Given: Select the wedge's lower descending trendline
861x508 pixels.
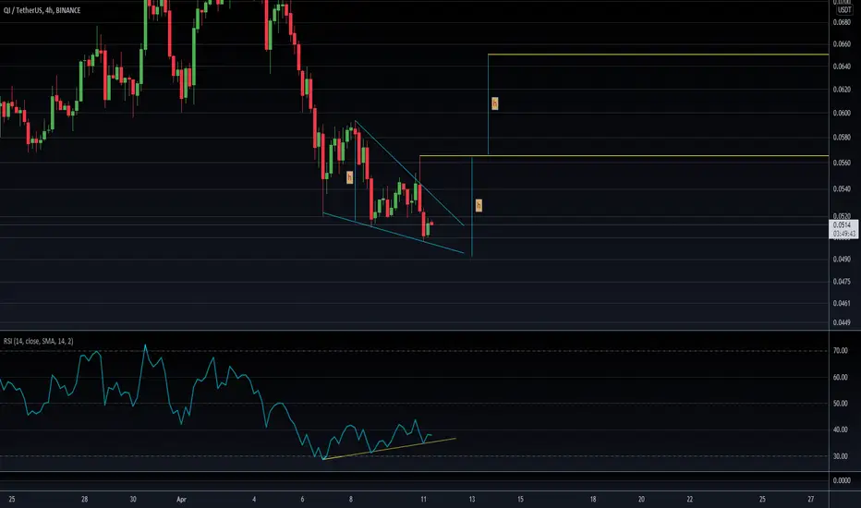Looking at the screenshot, I should pos(394,233).
